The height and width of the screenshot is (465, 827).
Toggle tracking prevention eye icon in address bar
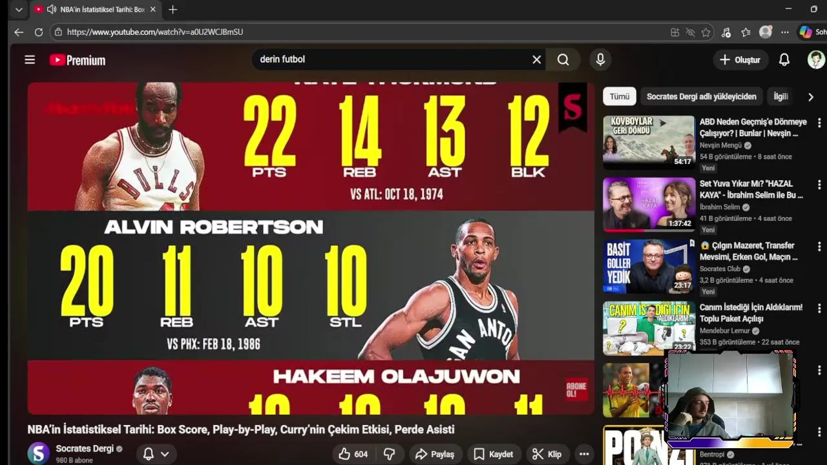[x=690, y=32]
